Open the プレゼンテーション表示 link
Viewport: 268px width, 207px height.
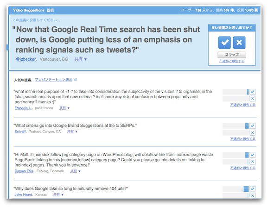pyautogui.click(x=54, y=80)
